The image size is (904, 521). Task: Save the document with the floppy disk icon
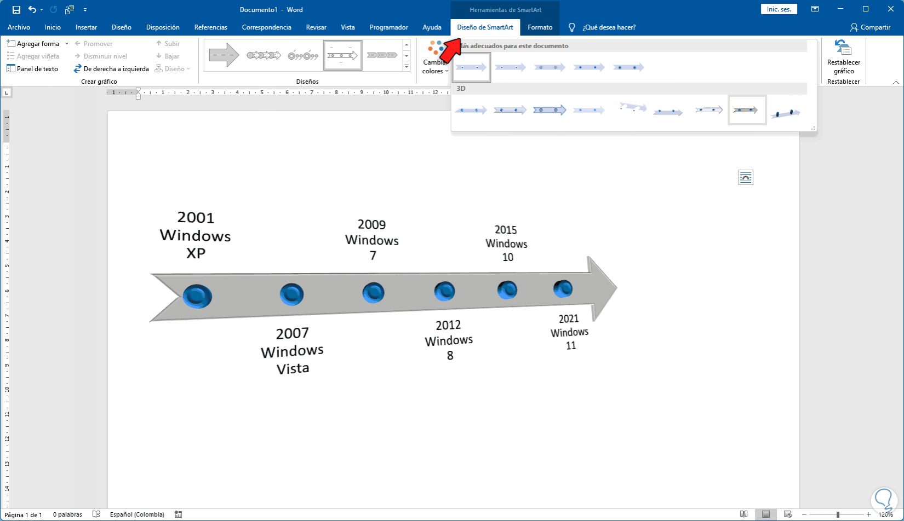pos(16,10)
